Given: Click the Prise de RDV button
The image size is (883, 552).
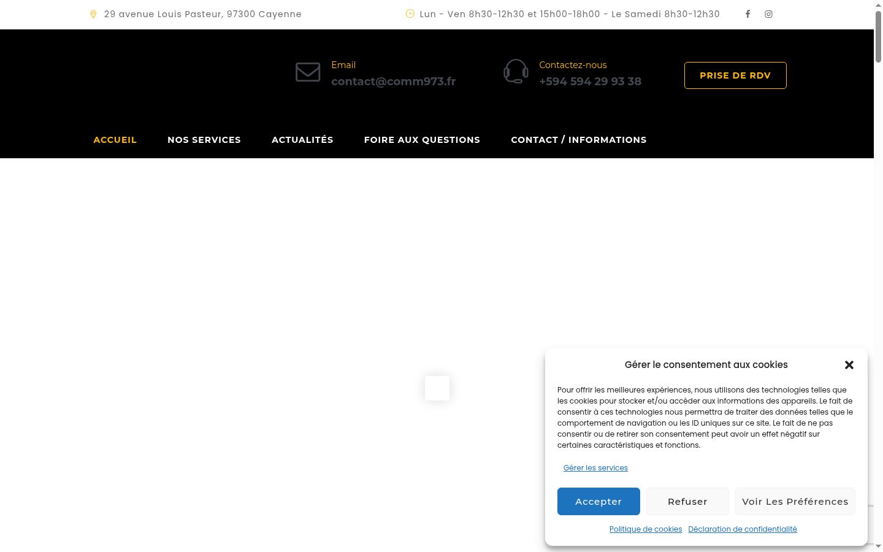Looking at the screenshot, I should pyautogui.click(x=735, y=75).
